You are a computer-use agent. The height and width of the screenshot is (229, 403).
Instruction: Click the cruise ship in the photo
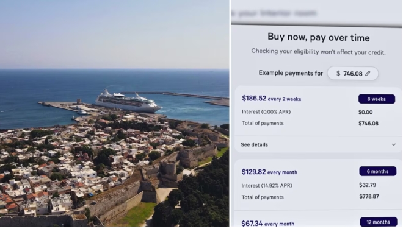click(x=128, y=101)
